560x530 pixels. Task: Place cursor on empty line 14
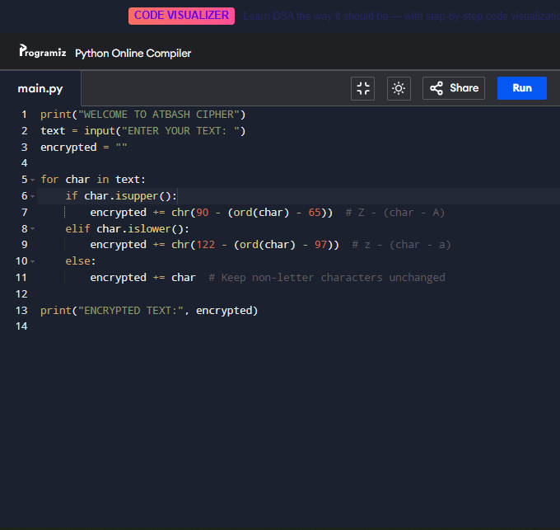tap(165, 326)
